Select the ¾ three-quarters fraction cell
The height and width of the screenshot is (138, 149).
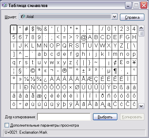39,80
